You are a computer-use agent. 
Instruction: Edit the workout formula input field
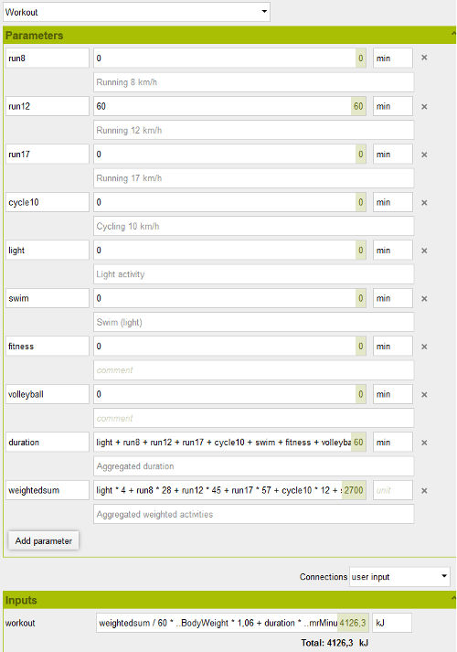coord(232,623)
